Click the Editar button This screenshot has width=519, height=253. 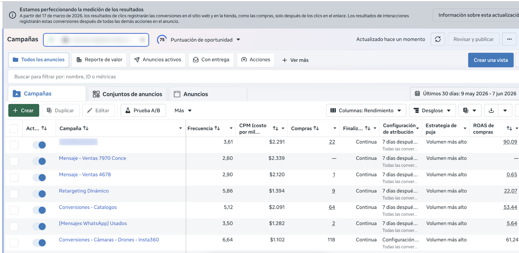(99, 110)
